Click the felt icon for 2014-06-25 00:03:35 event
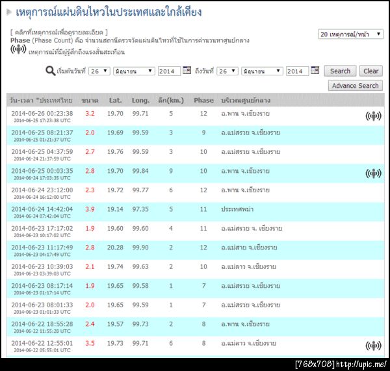Screen dimensions: 390x371 373,173
